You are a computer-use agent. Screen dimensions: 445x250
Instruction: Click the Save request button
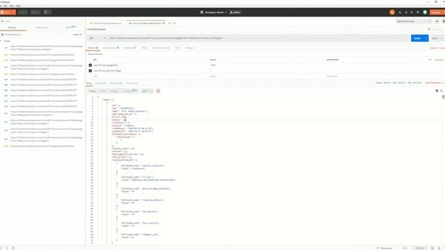coord(435,38)
